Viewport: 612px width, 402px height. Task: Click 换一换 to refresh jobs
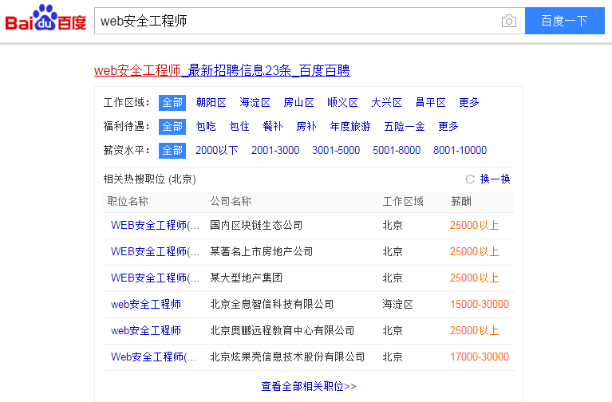click(495, 179)
